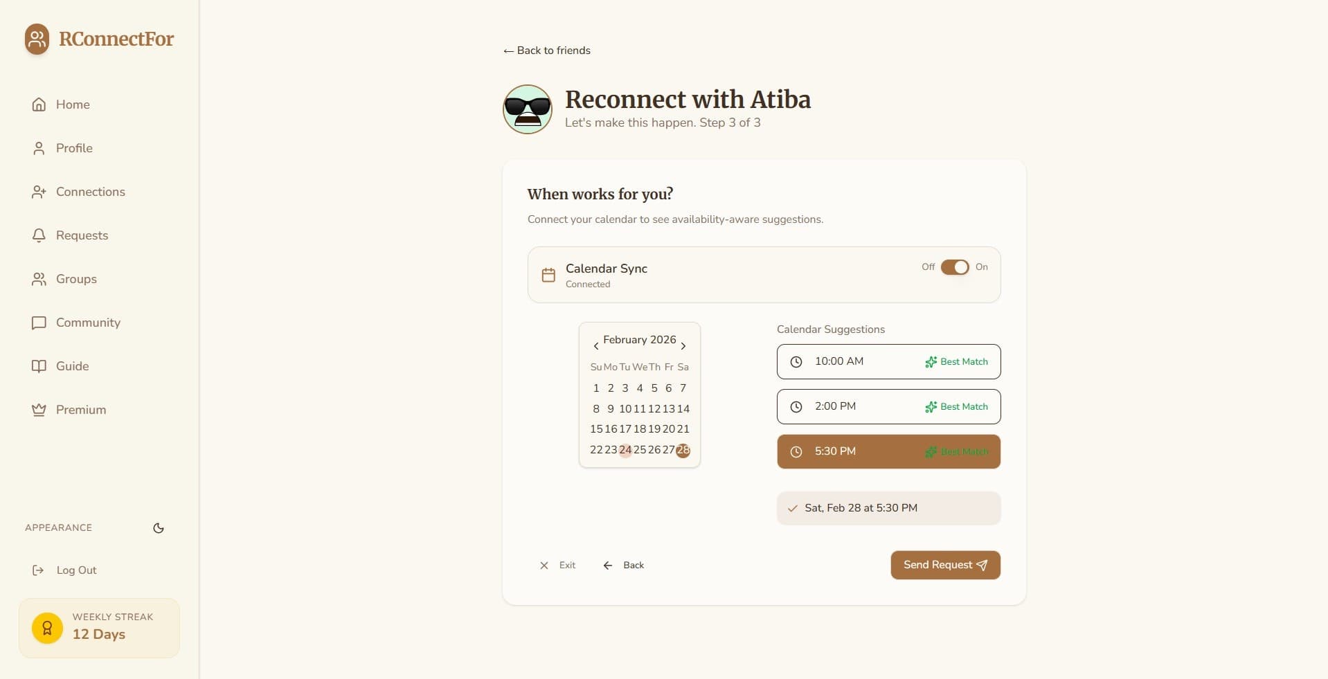Click Exit to leave the flow
The image size is (1328, 679).
pos(557,565)
